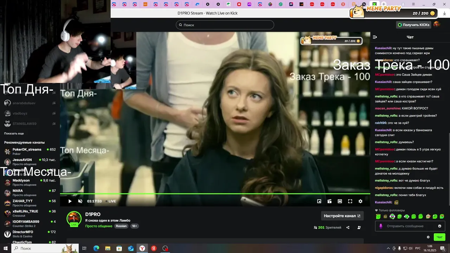Image resolution: width=450 pixels, height=253 pixels.
Task: Click followed channel anarabdullaev
Action: point(30,103)
